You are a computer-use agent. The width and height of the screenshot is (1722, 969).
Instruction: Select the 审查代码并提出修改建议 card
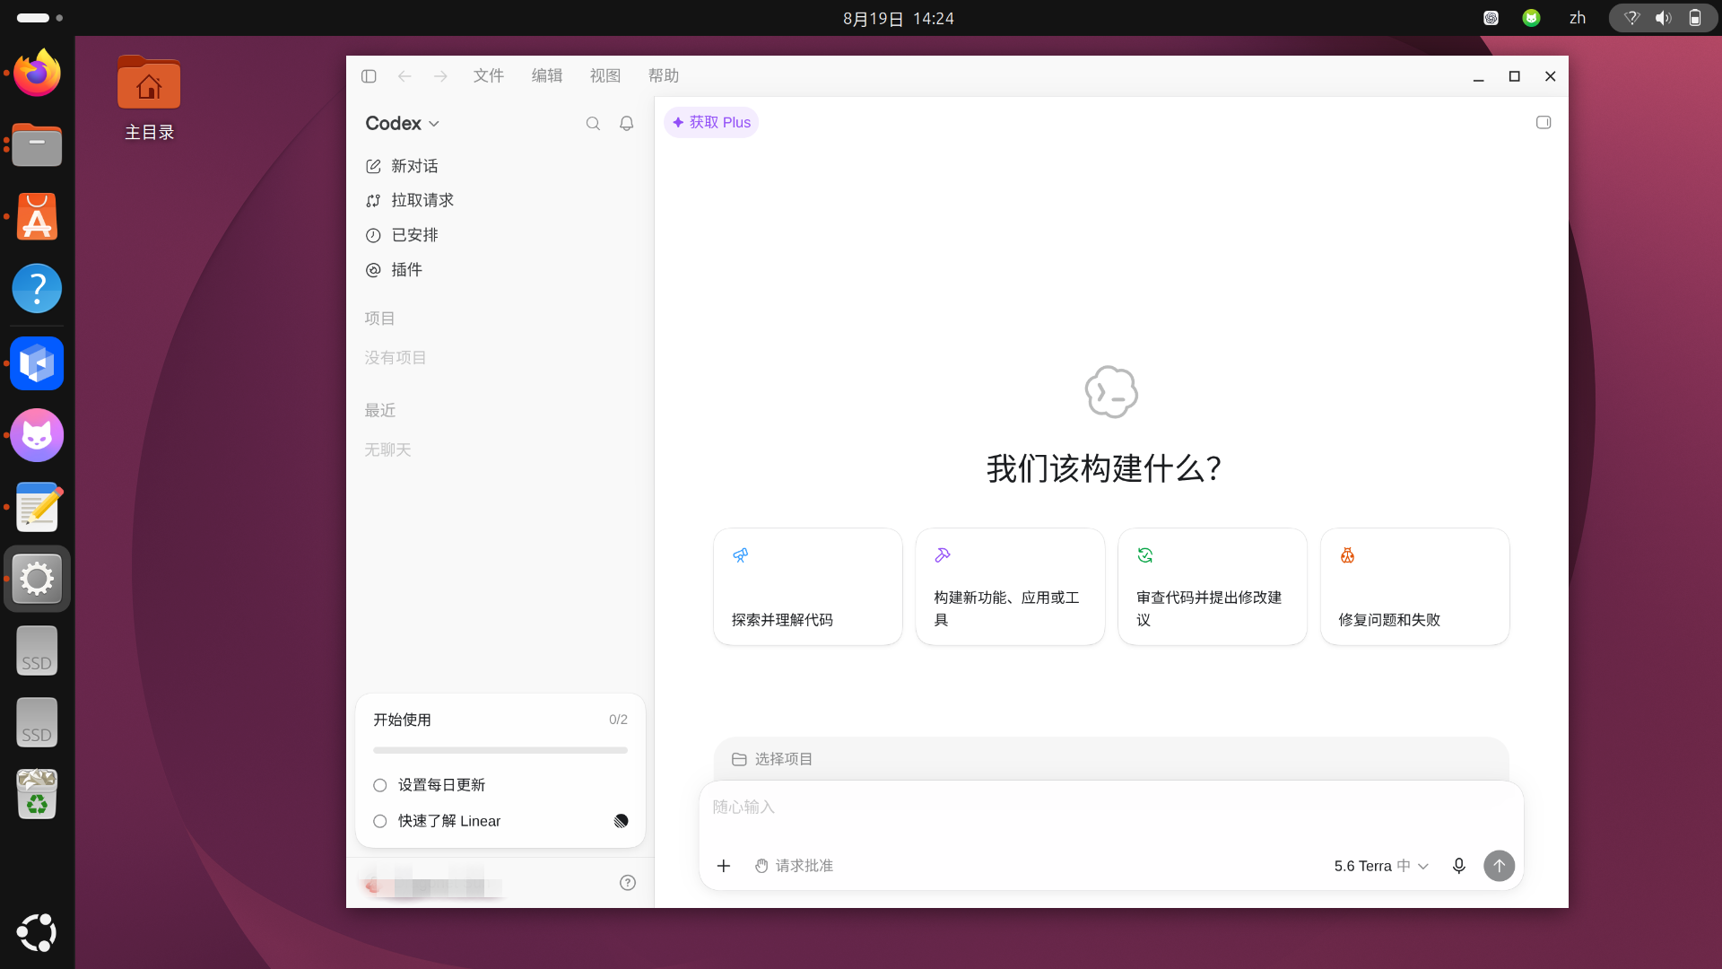point(1213,587)
